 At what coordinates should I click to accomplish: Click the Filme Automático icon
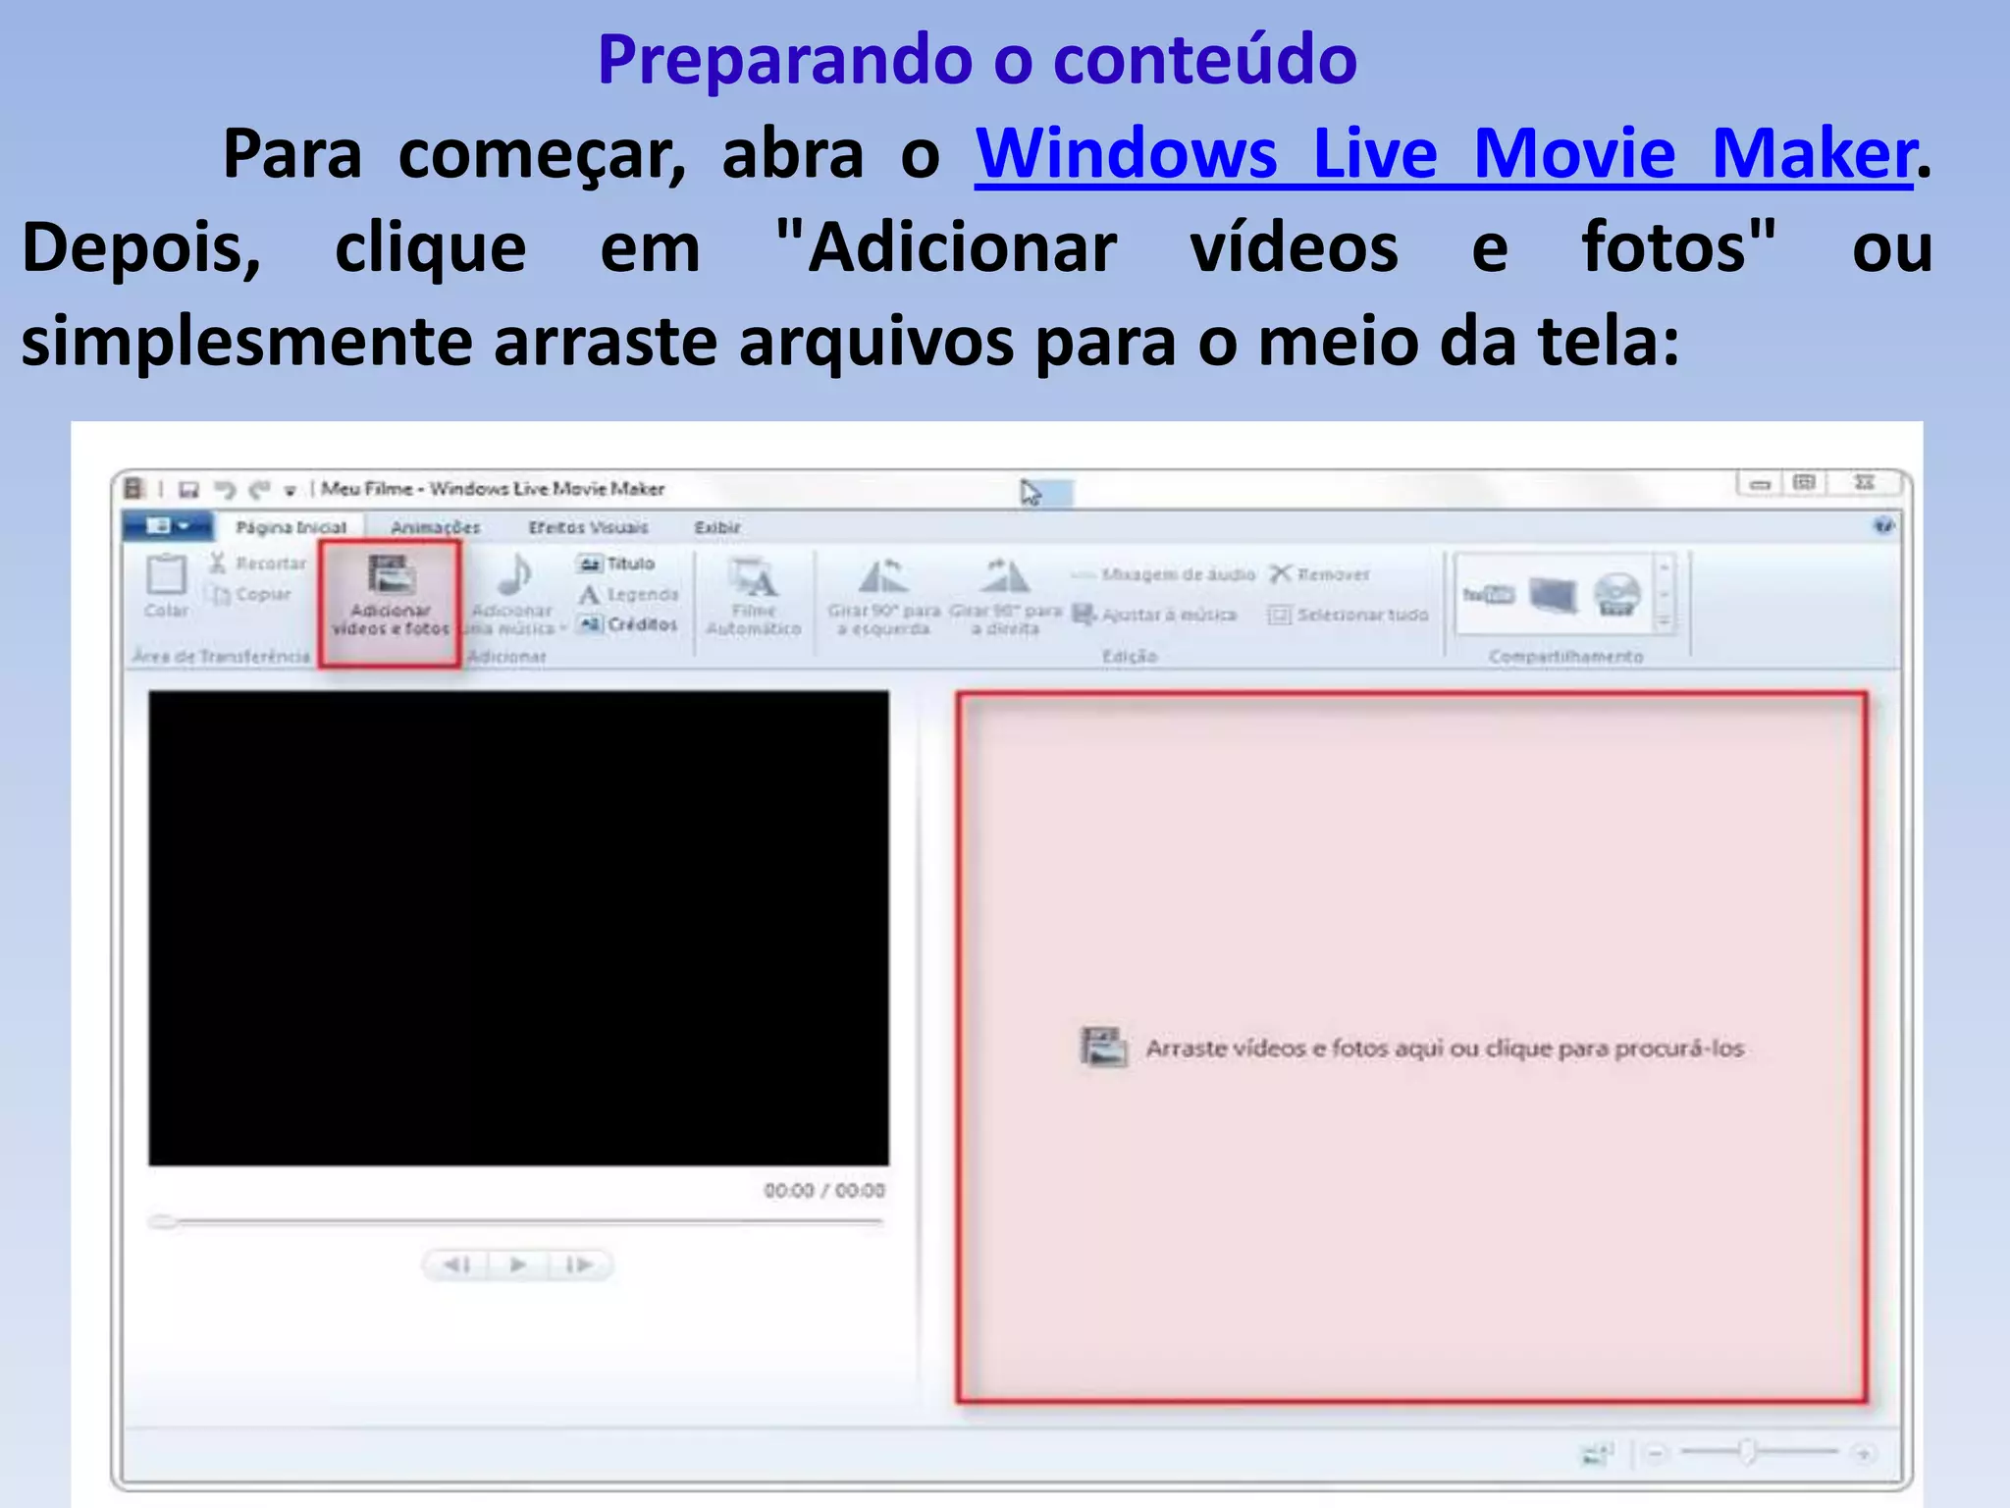pos(754,577)
